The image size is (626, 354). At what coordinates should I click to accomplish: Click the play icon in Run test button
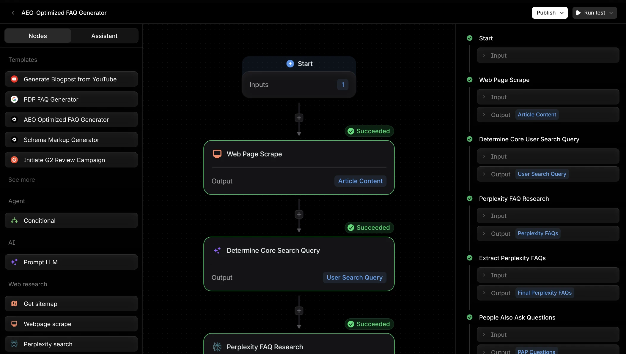click(x=578, y=13)
